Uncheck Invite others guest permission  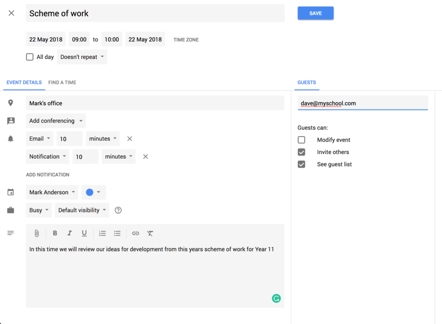(x=301, y=152)
